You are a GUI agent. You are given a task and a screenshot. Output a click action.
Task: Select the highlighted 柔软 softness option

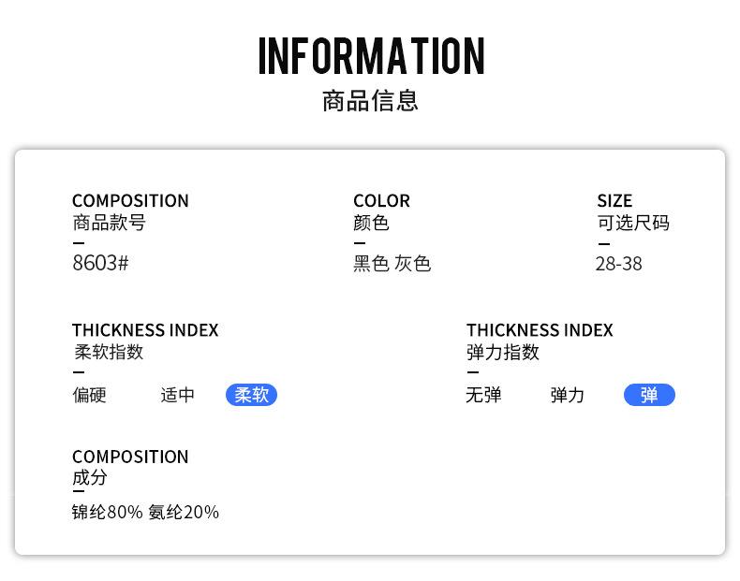pos(251,395)
